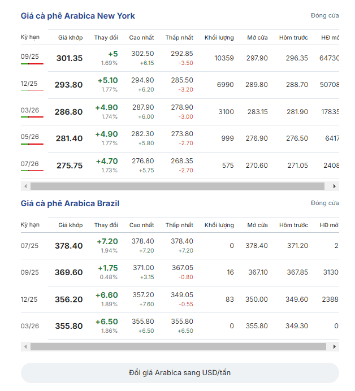Click matched price 356.20
355x391 pixels.
click(x=68, y=299)
